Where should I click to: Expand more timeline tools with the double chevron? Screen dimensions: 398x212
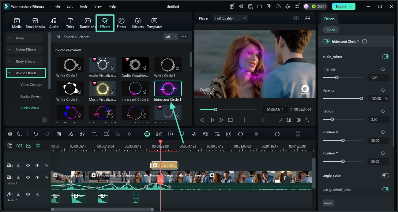point(129,134)
